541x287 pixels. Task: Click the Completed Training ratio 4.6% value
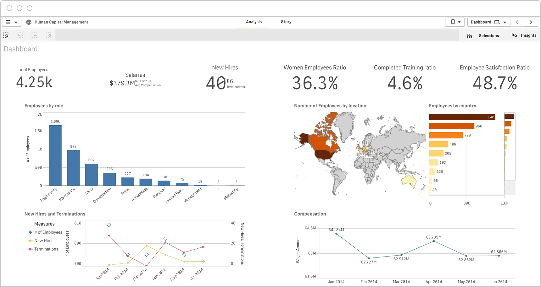(x=405, y=84)
